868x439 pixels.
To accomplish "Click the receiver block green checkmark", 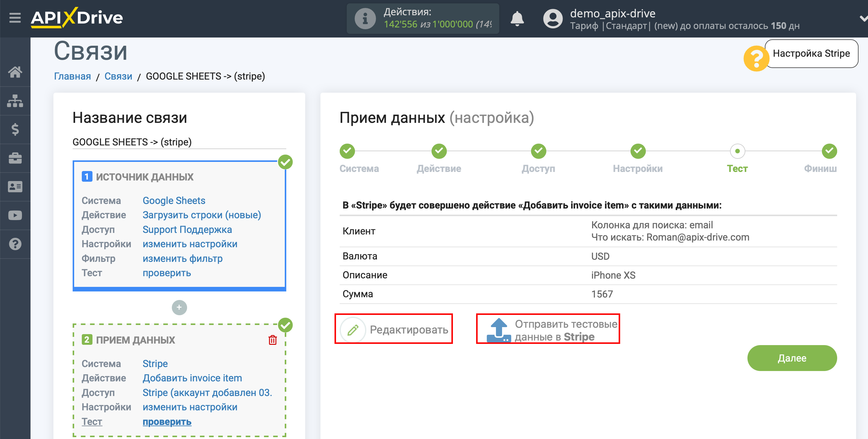I will coord(285,326).
